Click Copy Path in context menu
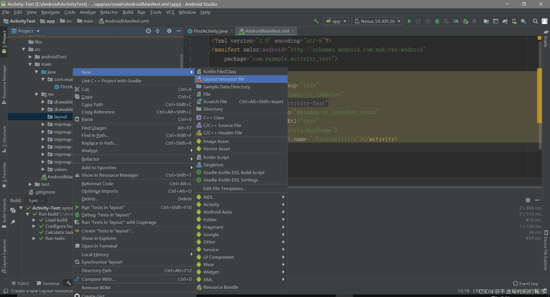The height and width of the screenshot is (297, 550). pos(134,105)
